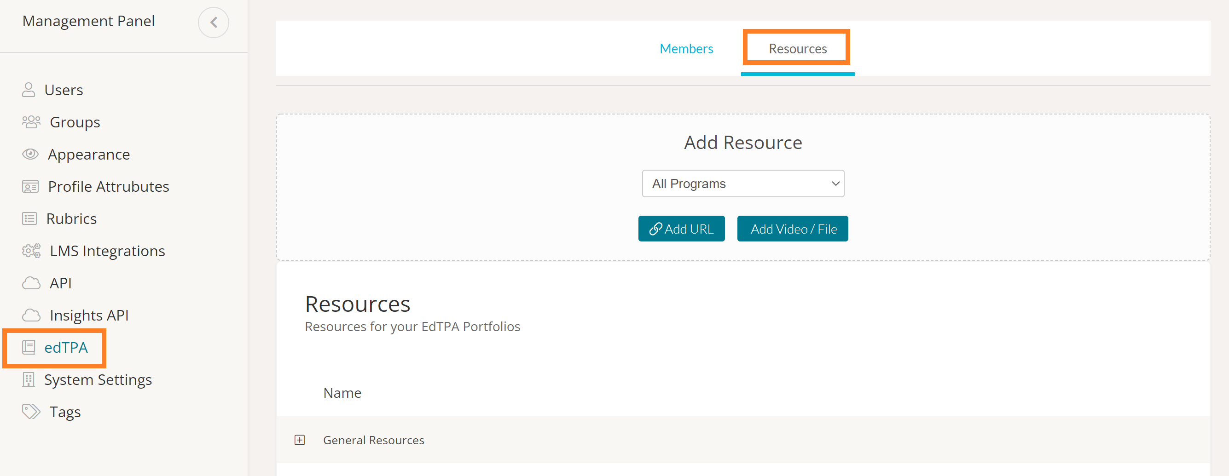Click the Rubrics list icon
Screen dimensions: 1229x476
pyautogui.click(x=29, y=219)
